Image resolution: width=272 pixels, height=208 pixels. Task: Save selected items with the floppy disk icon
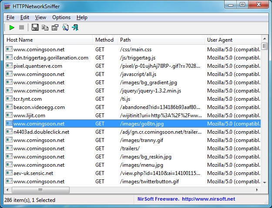click(x=35, y=27)
